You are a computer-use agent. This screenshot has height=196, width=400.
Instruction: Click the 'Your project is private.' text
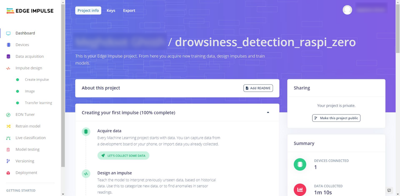336,106
